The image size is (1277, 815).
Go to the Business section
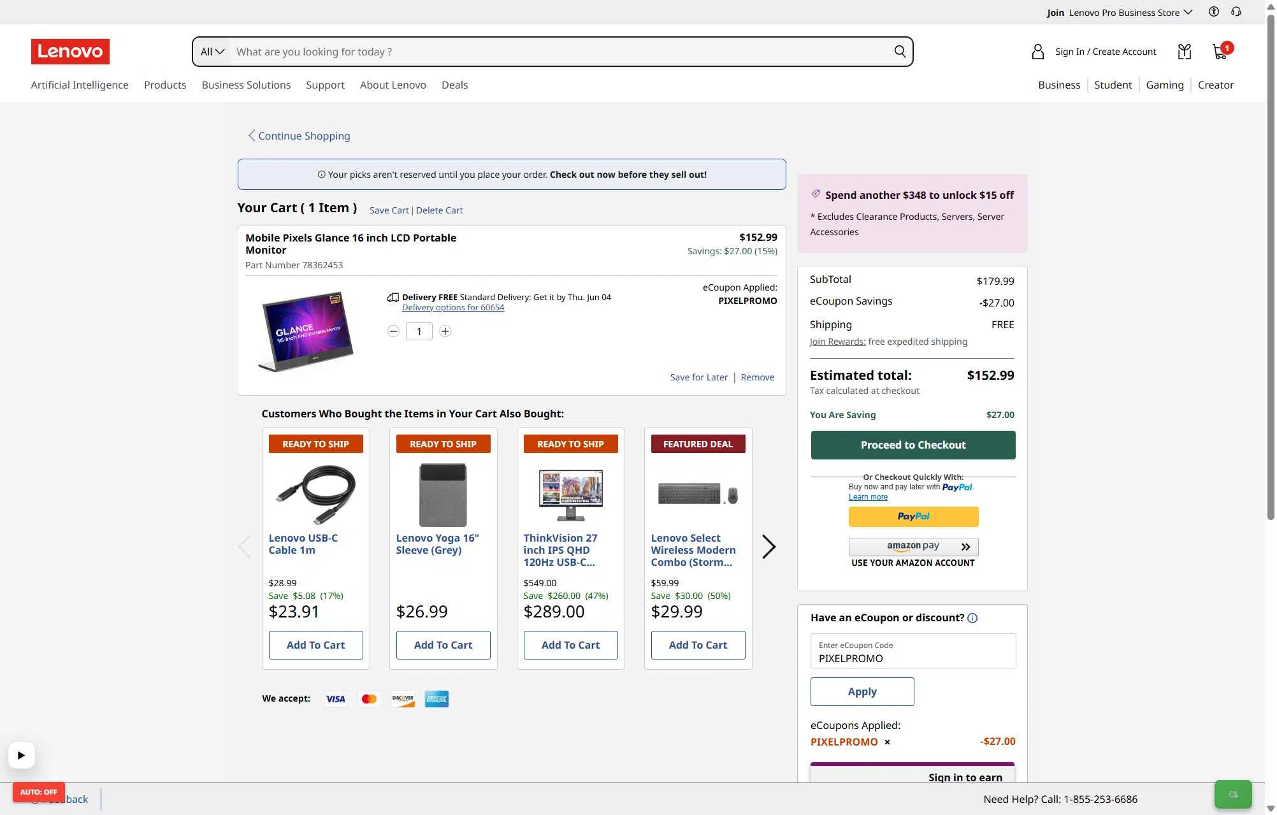(x=1059, y=85)
